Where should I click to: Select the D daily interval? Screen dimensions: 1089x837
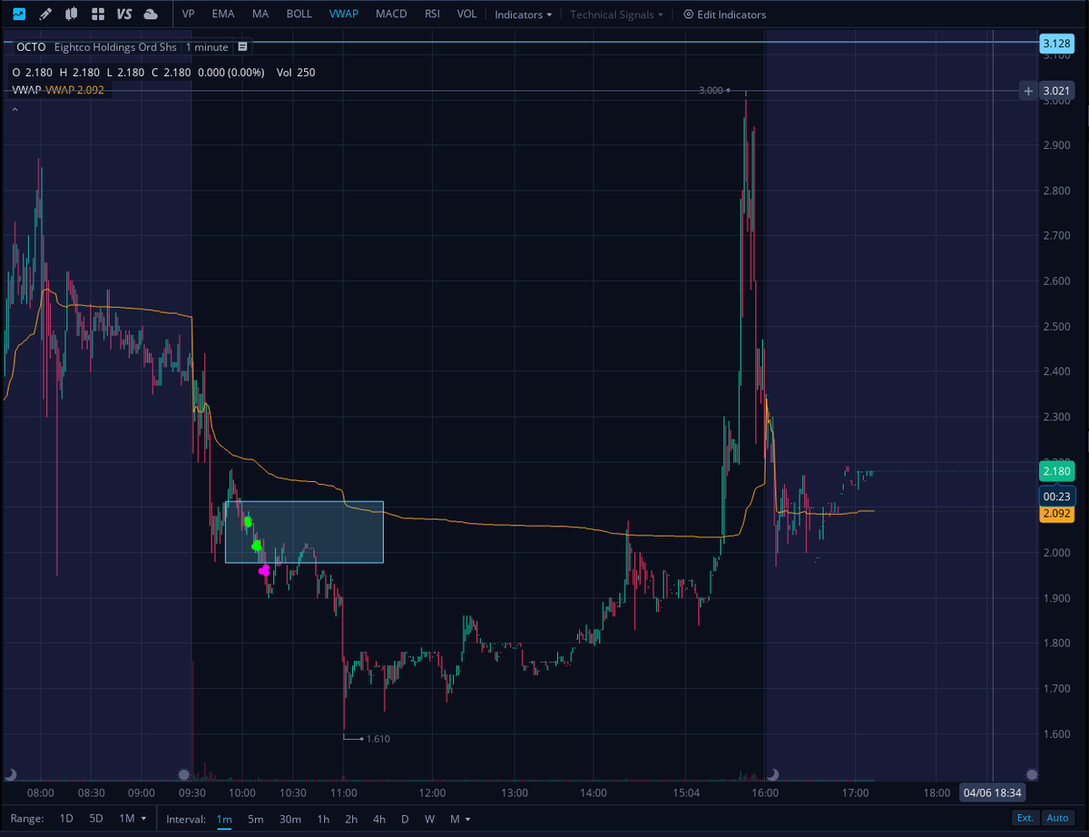click(405, 818)
